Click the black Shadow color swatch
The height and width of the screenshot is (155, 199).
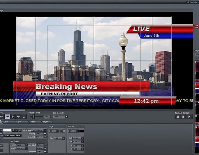(81, 131)
